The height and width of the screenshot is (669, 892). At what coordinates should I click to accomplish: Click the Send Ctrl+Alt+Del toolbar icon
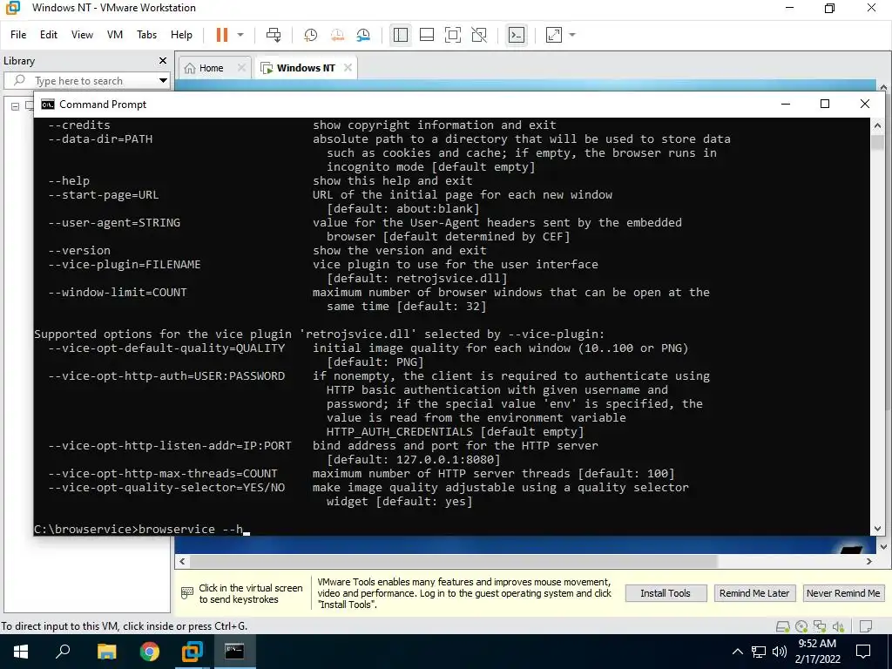coord(274,35)
